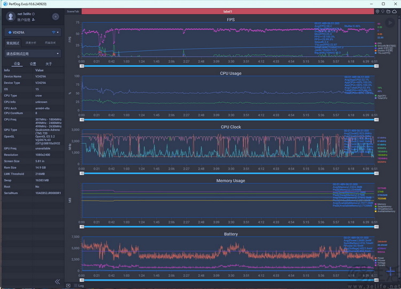Screen dimensions: 401x289
Task: Click the PerfDog app logo in title bar
Action: 5,4
